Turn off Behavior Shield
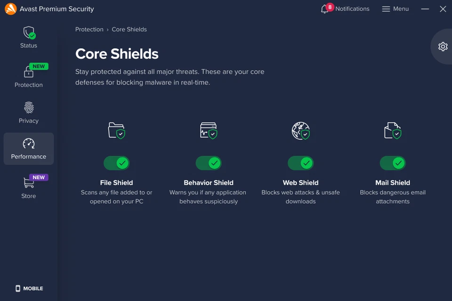 pos(208,163)
